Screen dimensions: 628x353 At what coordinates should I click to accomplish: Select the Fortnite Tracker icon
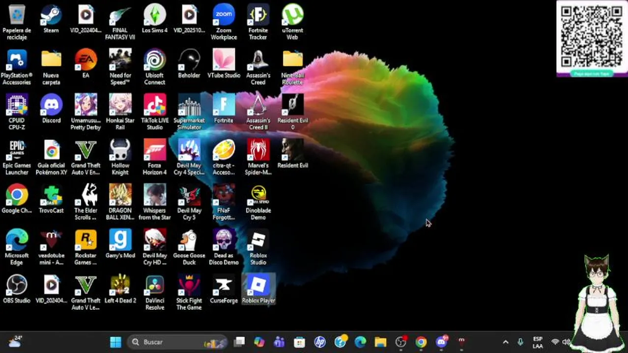coord(258,23)
